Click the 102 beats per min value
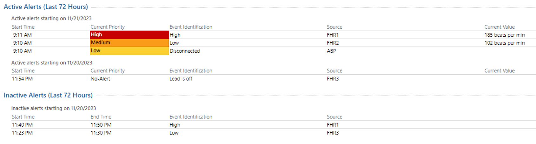 point(504,43)
